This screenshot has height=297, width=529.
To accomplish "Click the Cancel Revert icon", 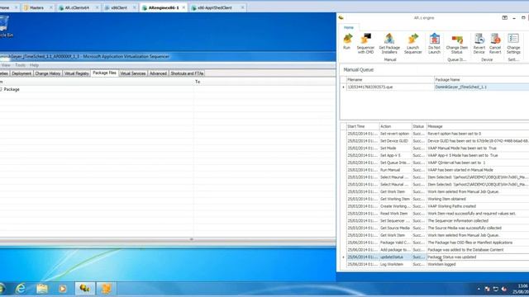I will [495, 44].
